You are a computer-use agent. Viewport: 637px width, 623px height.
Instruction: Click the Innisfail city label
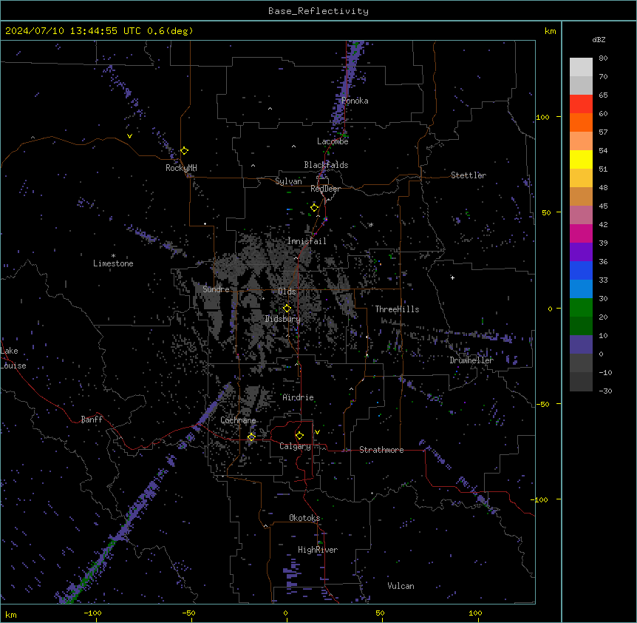tap(307, 241)
